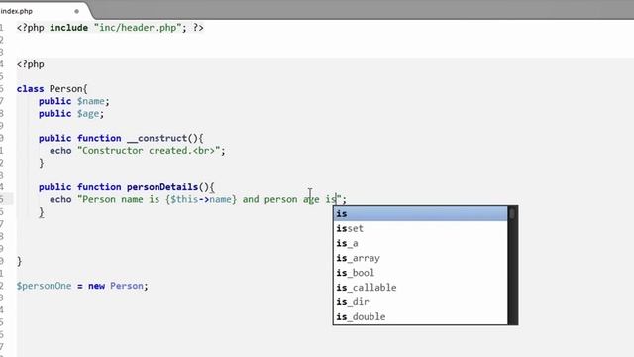The height and width of the screenshot is (357, 634).
Task: Click the 'include' keyword in the first code line
Action: 68,28
